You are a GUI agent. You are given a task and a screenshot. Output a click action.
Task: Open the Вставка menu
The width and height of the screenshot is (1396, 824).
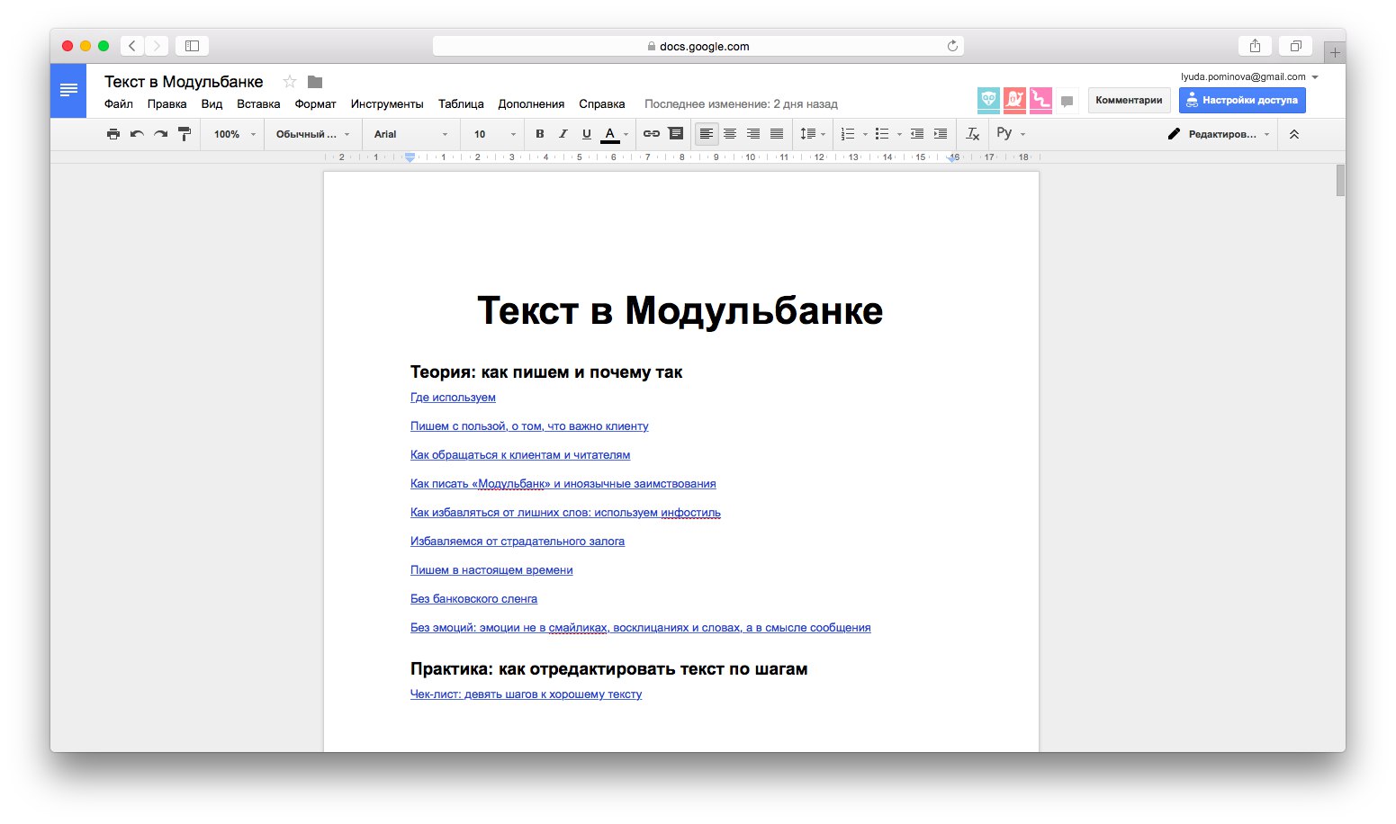pos(258,103)
